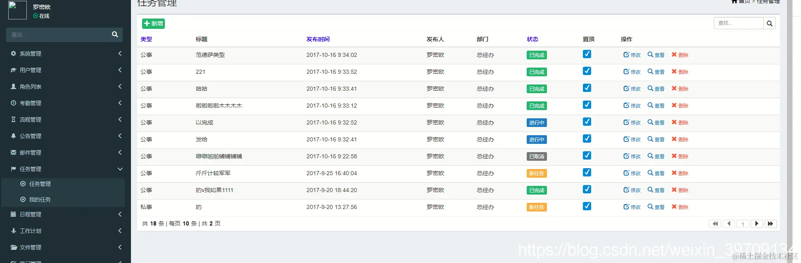Click the page number 1 box
The height and width of the screenshot is (263, 801).
click(743, 224)
